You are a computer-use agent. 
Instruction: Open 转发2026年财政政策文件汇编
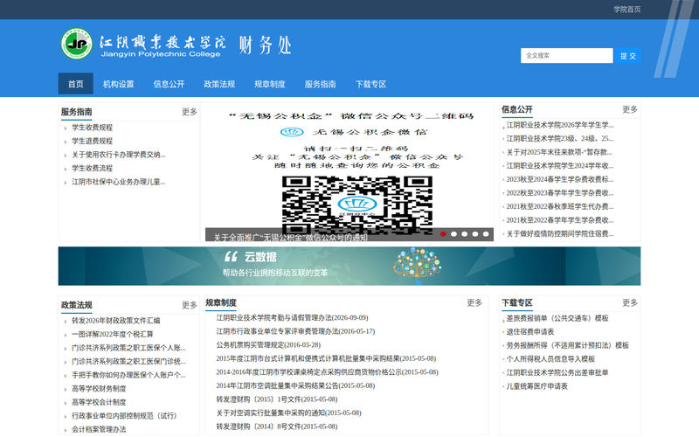coord(116,321)
